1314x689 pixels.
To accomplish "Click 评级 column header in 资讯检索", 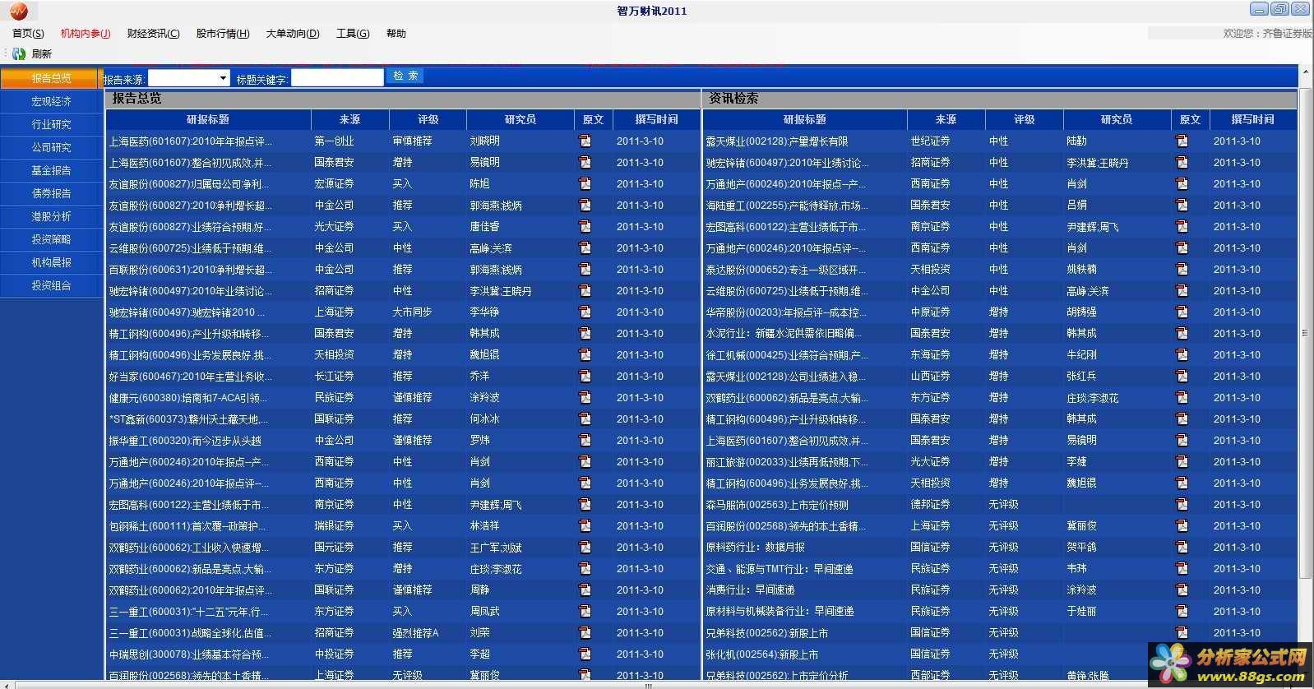I will click(1024, 119).
